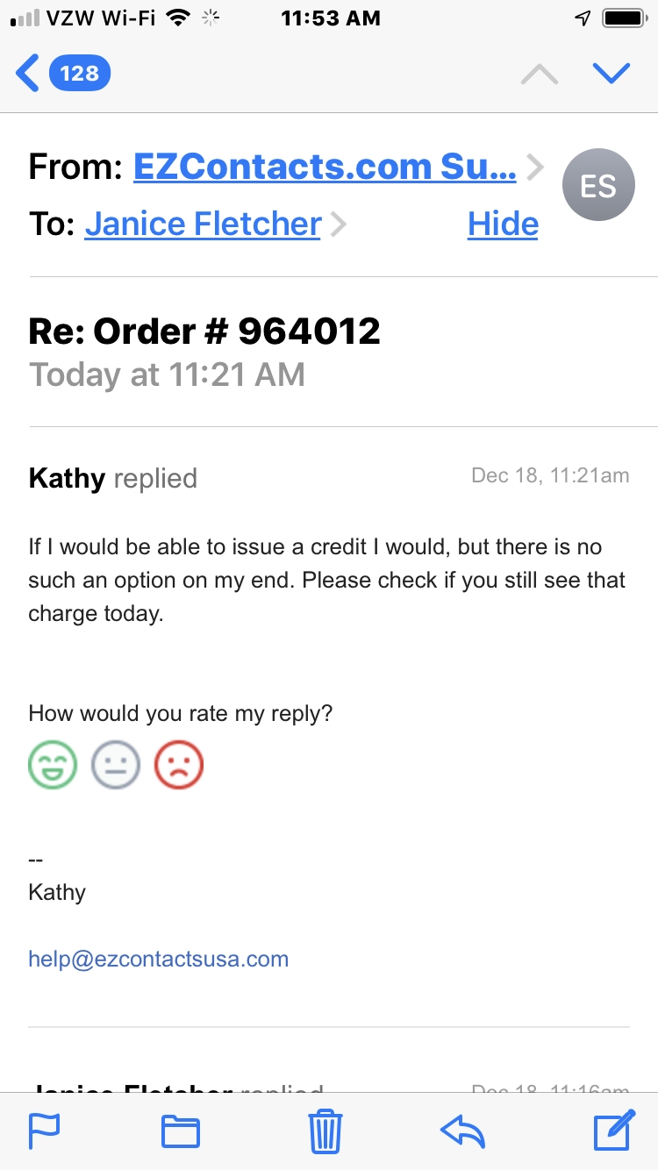Rate reply with gray neutral face
The height and width of the screenshot is (1170, 658).
click(x=116, y=765)
